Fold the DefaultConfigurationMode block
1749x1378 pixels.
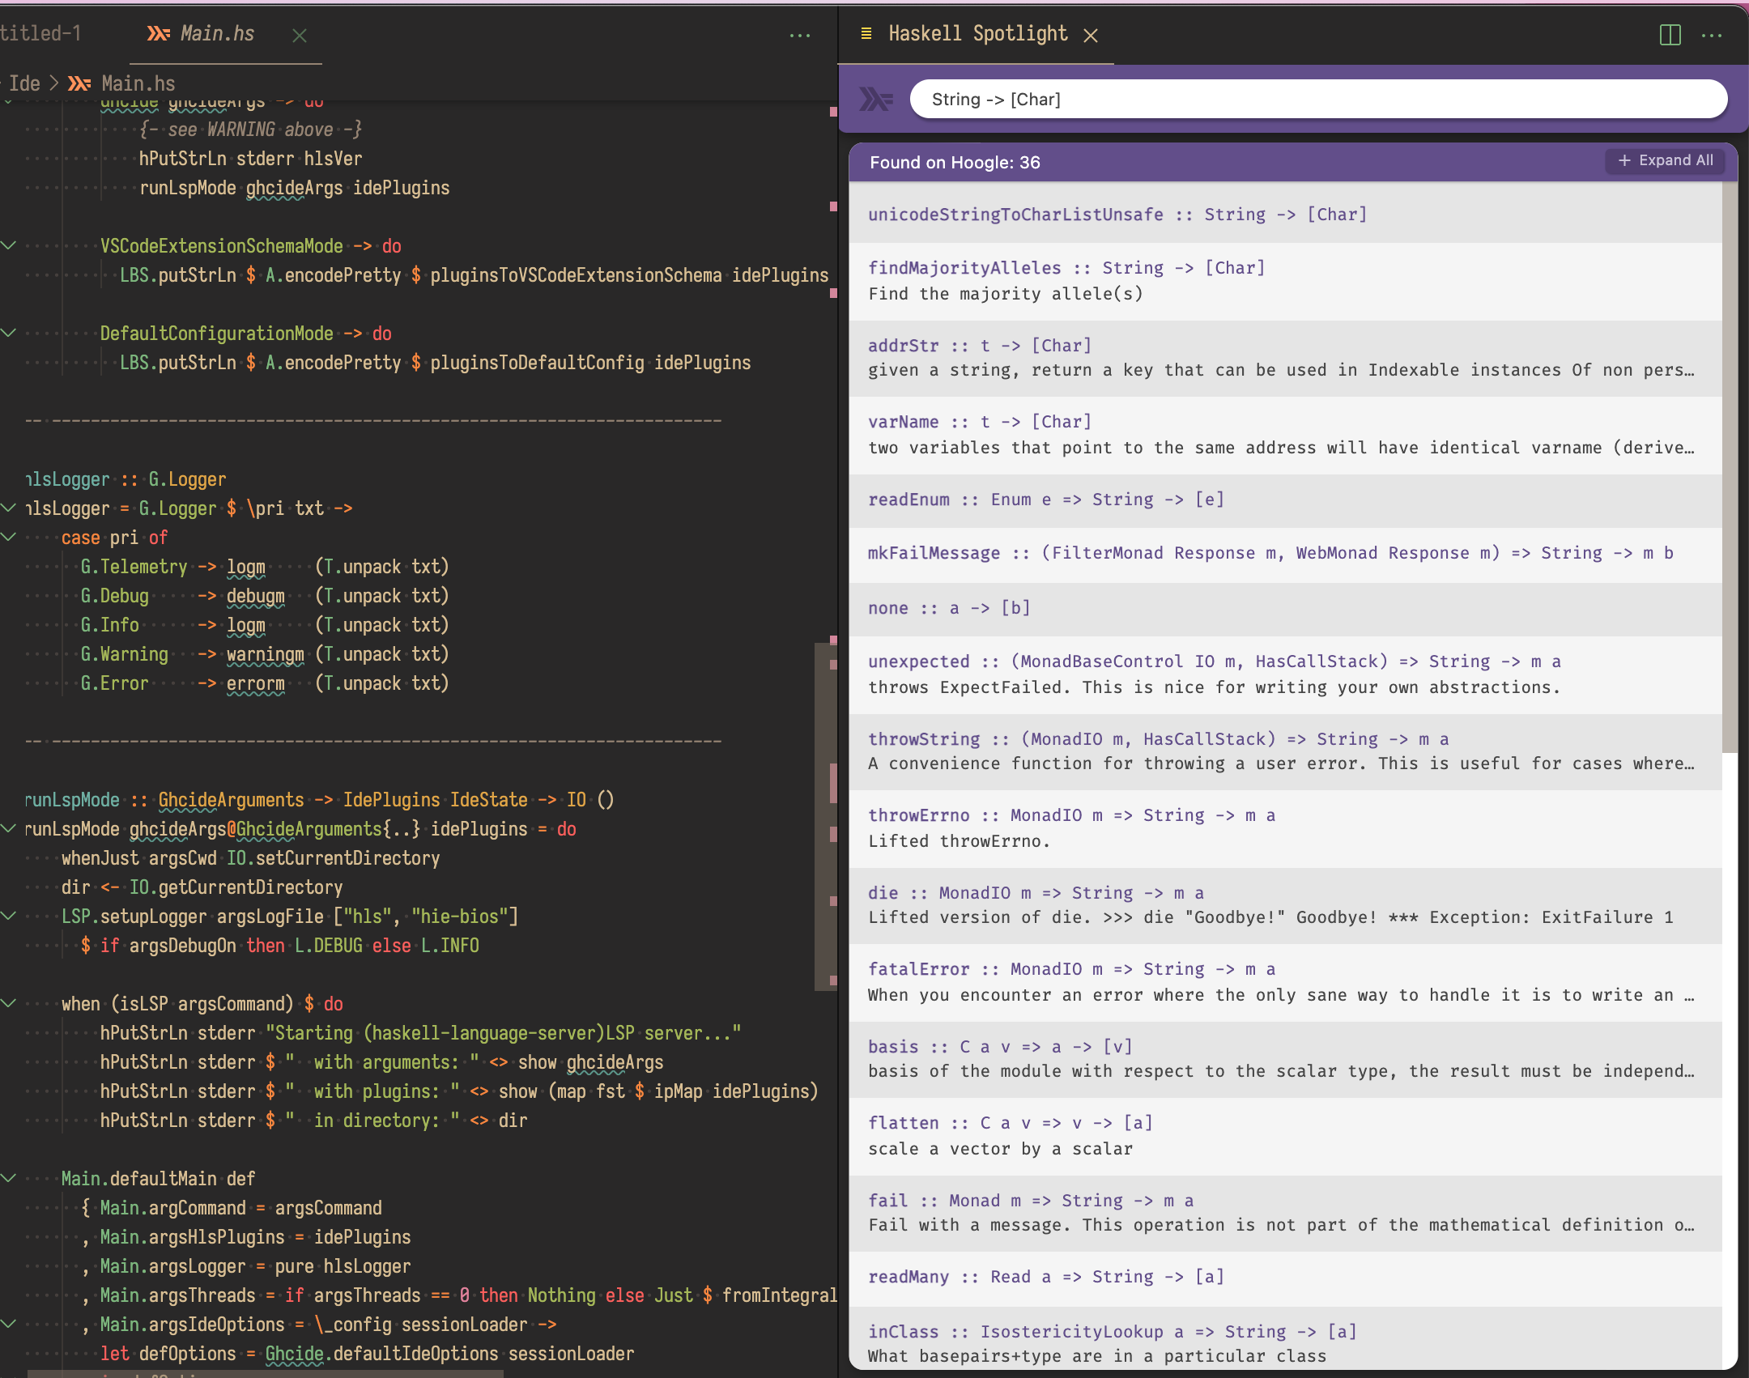pyautogui.click(x=8, y=333)
